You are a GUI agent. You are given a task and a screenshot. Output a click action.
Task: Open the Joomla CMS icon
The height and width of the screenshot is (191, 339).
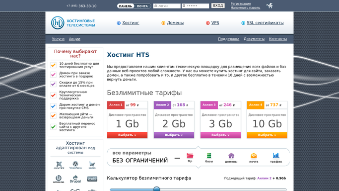pyautogui.click(x=59, y=165)
